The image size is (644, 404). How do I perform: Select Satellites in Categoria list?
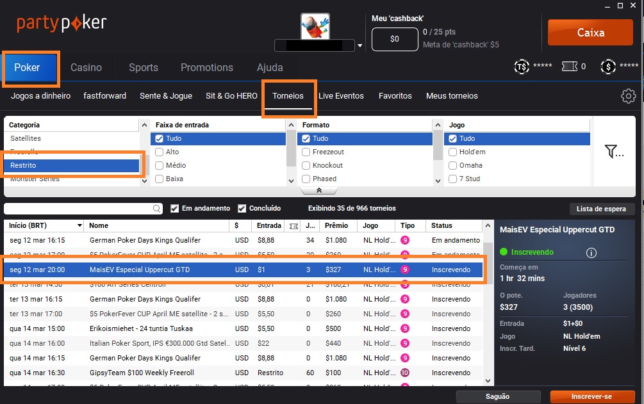tap(72, 138)
